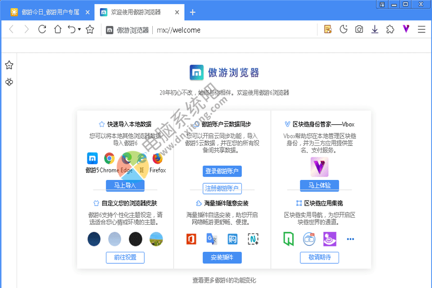Select the Firefox browser icon
Image resolution: width=432 pixels, height=288 pixels.
coord(158,159)
